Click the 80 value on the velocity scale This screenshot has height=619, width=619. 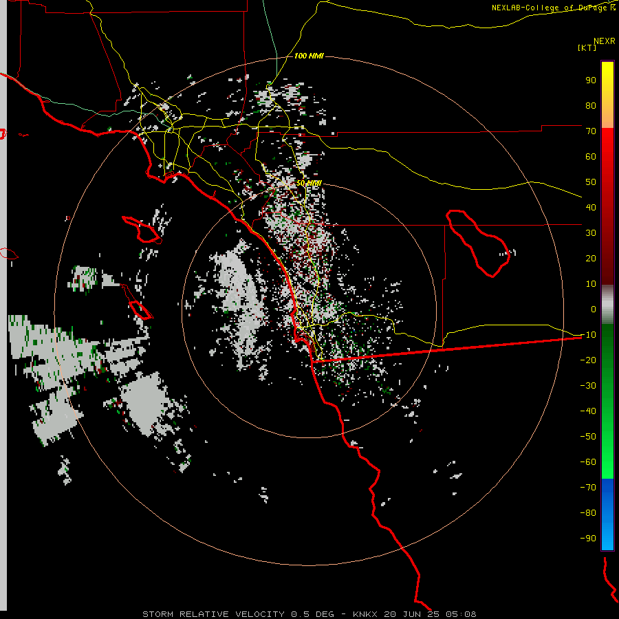click(591, 105)
